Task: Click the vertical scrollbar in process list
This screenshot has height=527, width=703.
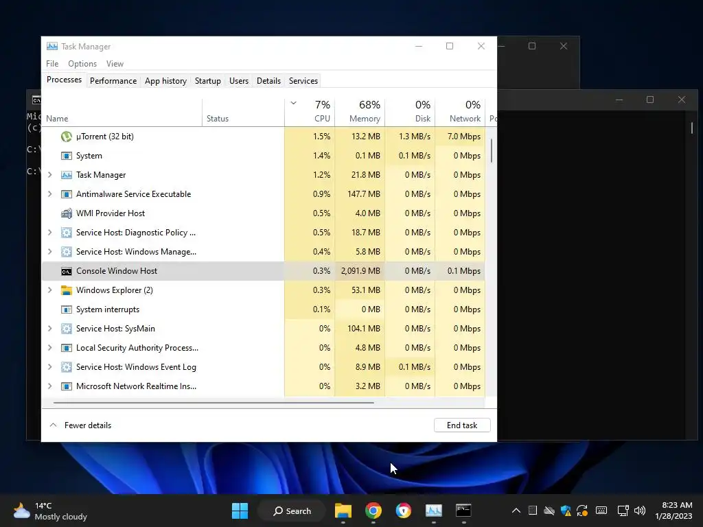Action: pos(492,150)
